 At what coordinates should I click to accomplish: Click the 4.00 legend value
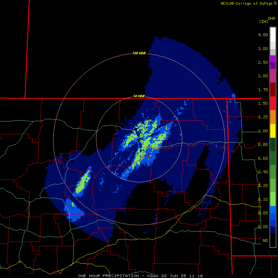tap(263, 35)
